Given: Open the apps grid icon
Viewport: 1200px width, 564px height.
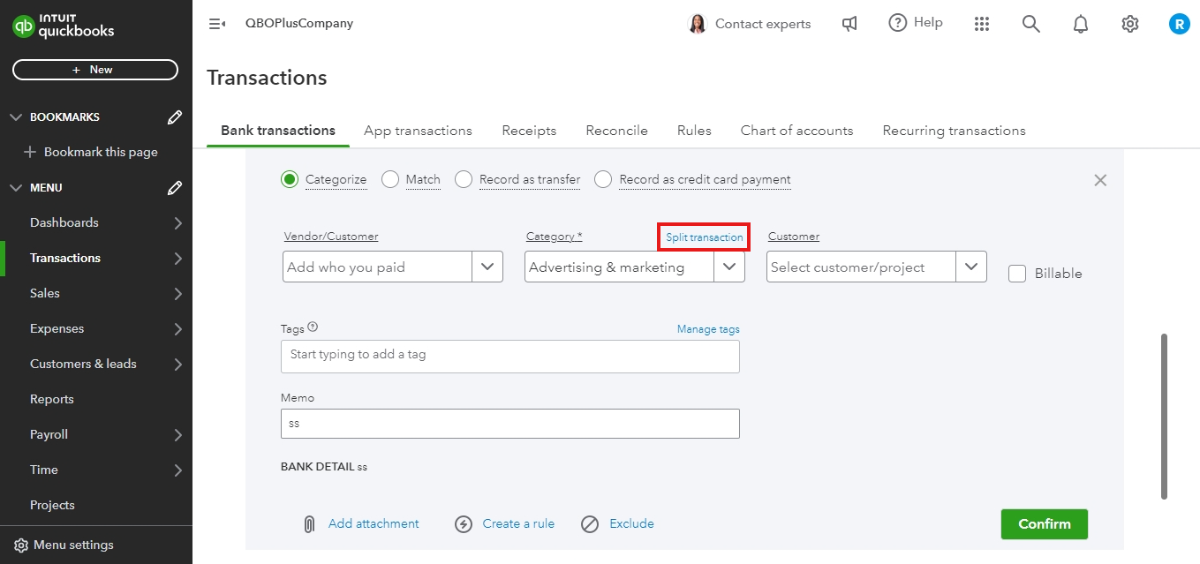Looking at the screenshot, I should 982,24.
